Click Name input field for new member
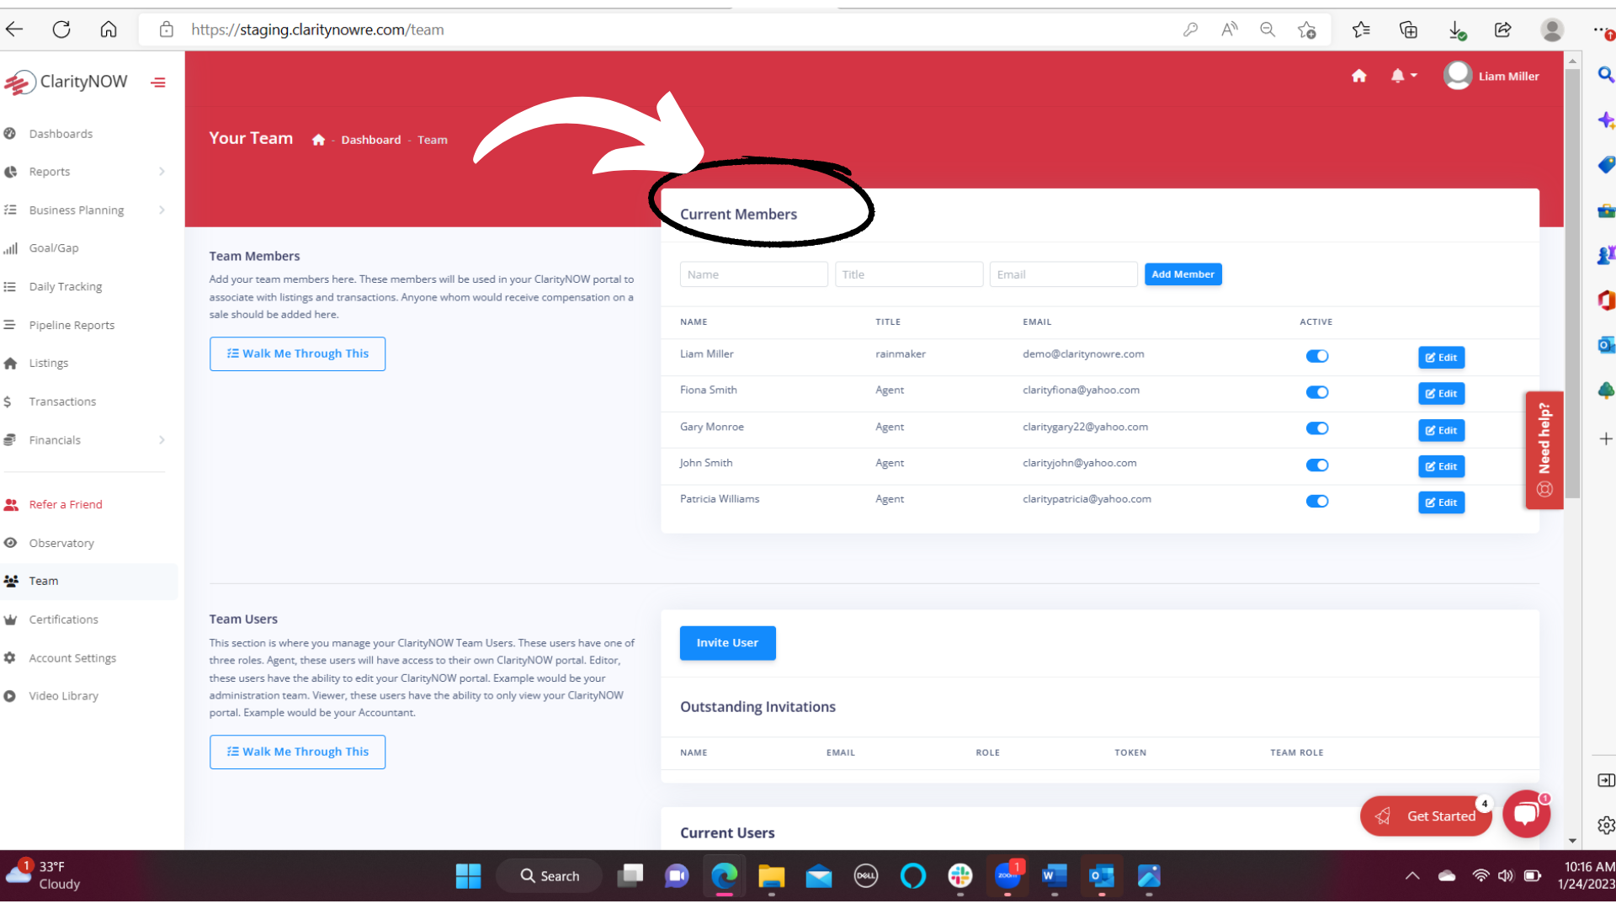 pyautogui.click(x=753, y=274)
